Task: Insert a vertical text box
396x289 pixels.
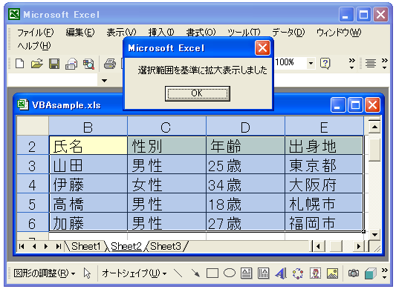Action: pyautogui.click(x=263, y=273)
